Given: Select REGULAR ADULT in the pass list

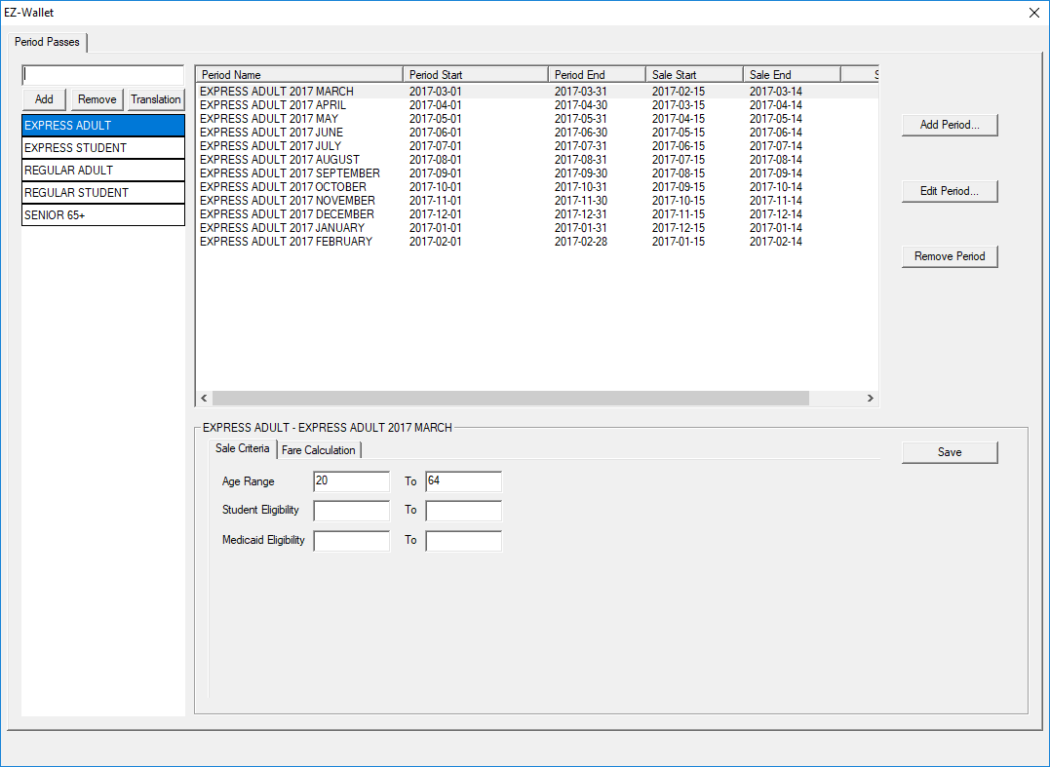Looking at the screenshot, I should click(102, 170).
